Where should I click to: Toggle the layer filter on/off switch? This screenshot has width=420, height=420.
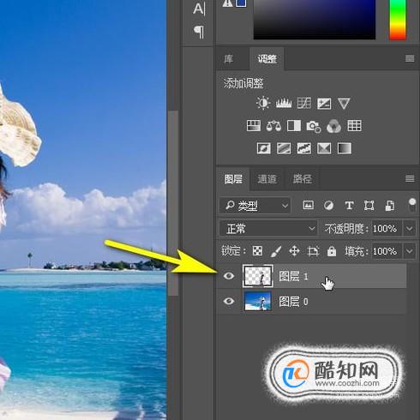point(412,205)
